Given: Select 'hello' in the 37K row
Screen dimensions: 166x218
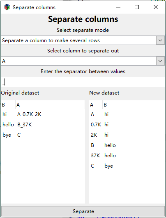Looking at the screenshot, I should [110, 156].
